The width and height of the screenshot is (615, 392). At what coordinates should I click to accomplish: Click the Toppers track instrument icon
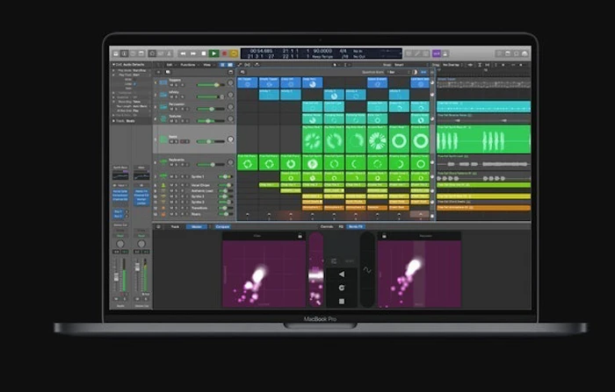[163, 82]
